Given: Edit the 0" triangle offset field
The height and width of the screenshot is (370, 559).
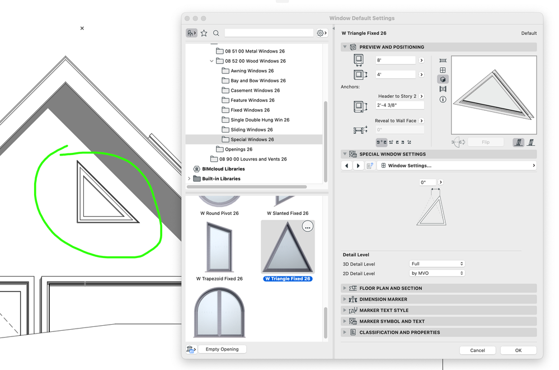Looking at the screenshot, I should (428, 182).
